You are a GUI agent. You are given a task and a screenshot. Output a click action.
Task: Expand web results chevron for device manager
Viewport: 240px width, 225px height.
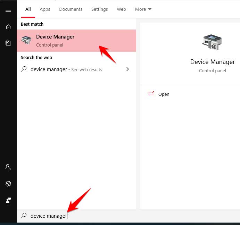pyautogui.click(x=127, y=69)
